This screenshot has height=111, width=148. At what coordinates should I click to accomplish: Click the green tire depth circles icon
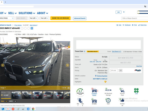(x=136, y=90)
